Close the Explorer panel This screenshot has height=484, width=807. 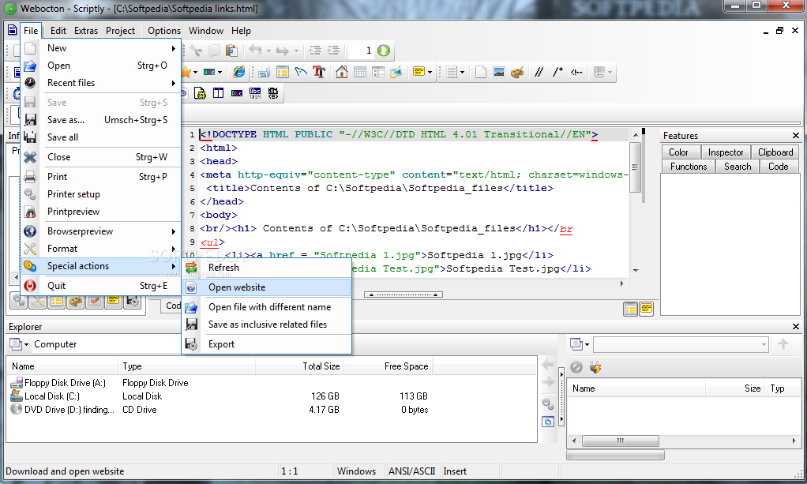(x=796, y=326)
